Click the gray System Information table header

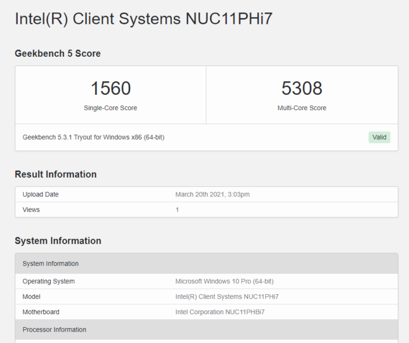click(x=207, y=263)
